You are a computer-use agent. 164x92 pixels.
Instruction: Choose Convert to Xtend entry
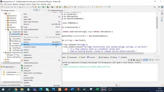(x=41, y=47)
